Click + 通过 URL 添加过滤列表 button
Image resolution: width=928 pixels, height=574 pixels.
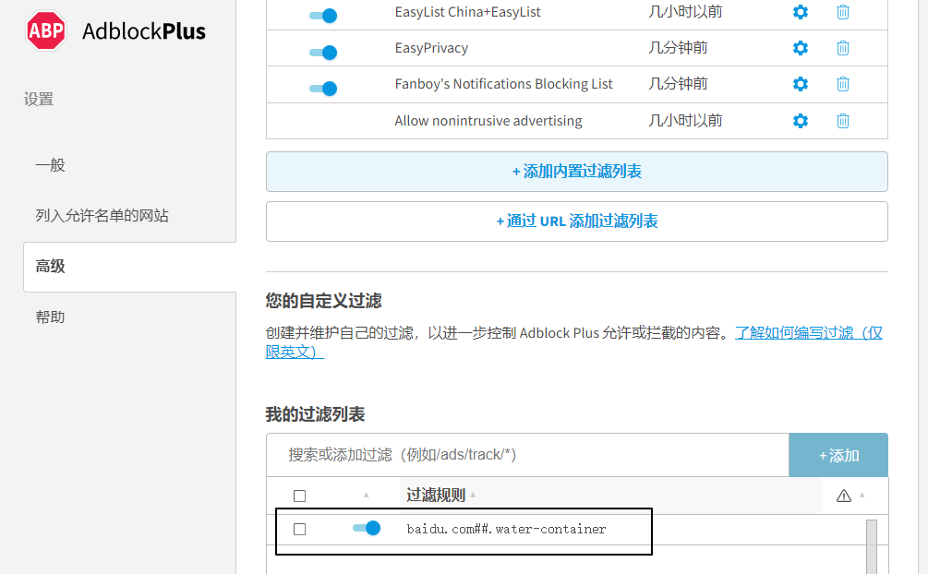(577, 221)
